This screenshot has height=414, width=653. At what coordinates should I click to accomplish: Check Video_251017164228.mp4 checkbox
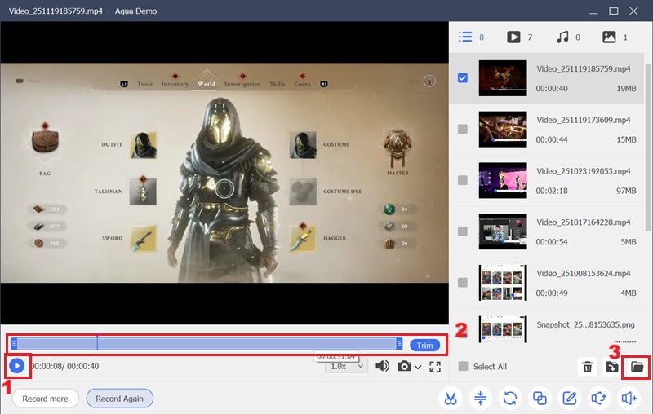462,231
